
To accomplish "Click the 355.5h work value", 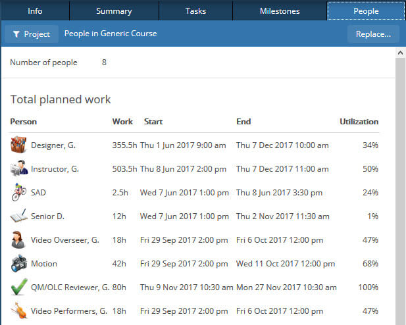I will (124, 145).
